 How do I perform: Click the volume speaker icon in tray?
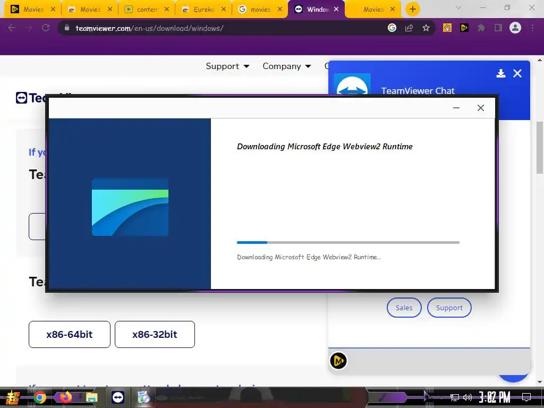467,397
